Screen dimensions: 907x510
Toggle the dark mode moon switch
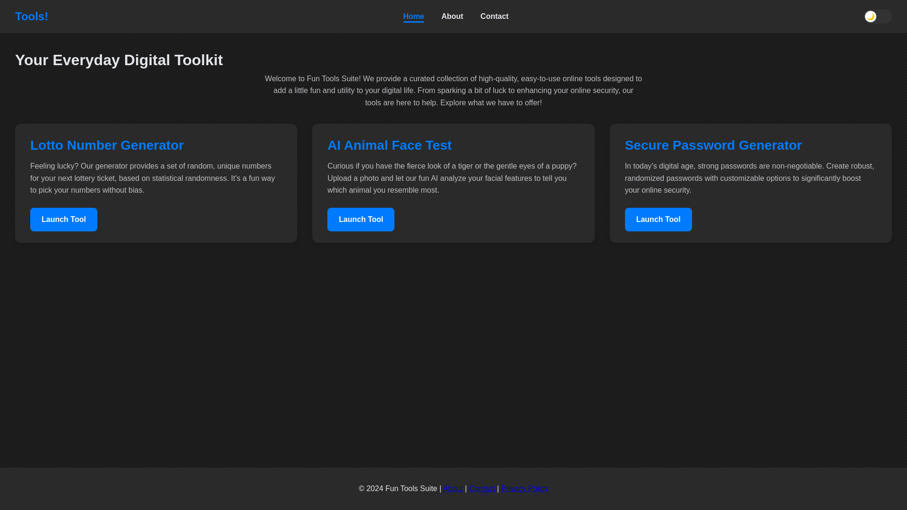point(878,17)
